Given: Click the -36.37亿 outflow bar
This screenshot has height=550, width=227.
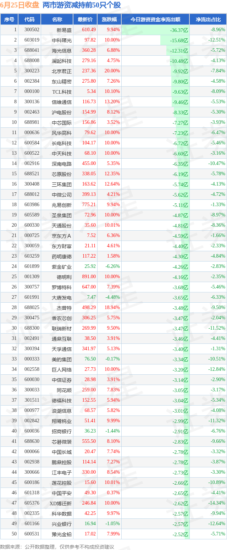Looking at the screenshot, I should coord(155,30).
